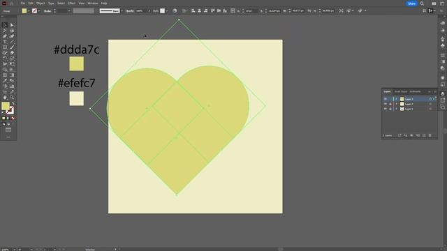Image resolution: width=447 pixels, height=251 pixels.
Task: Open brush definition dropdown
Action: pos(122,11)
